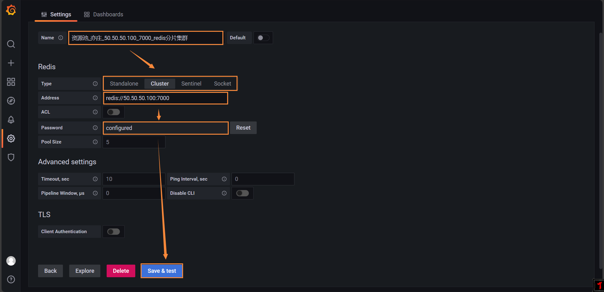The width and height of the screenshot is (604, 292).
Task: Click the info icon next to Ping Interval
Action: [224, 179]
